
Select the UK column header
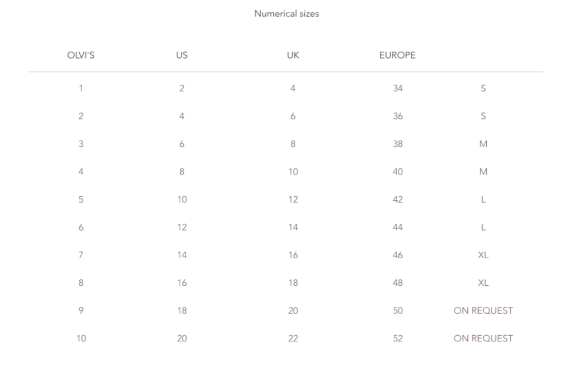pyautogui.click(x=293, y=55)
